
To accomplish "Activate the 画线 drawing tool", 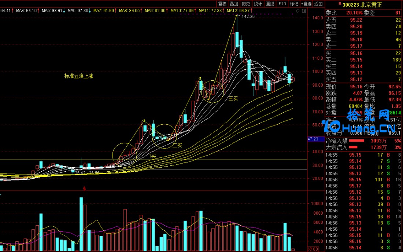I will 270,4.
